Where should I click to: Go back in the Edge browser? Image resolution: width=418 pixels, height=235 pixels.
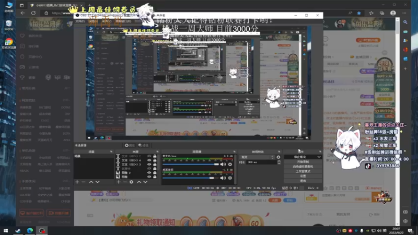pos(22,13)
